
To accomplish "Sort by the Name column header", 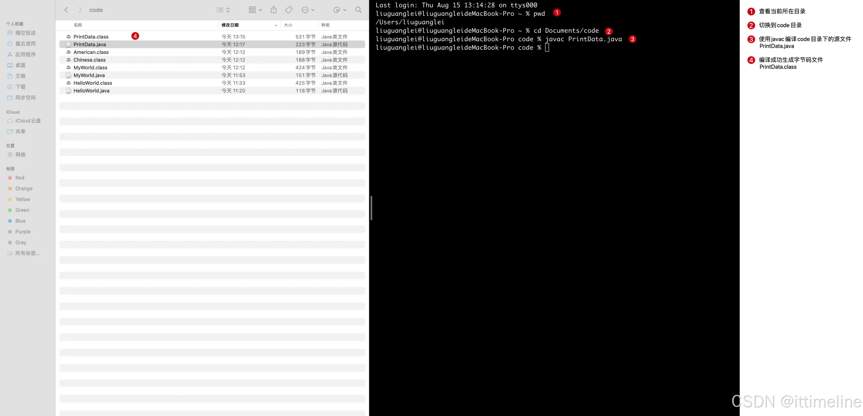I will (x=78, y=25).
